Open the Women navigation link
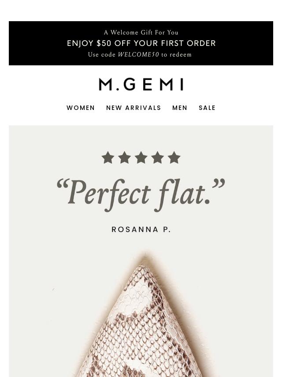 pyautogui.click(x=81, y=108)
